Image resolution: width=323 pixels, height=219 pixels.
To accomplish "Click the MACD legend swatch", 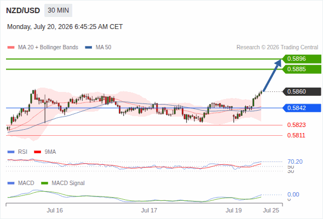I will click(11, 183).
